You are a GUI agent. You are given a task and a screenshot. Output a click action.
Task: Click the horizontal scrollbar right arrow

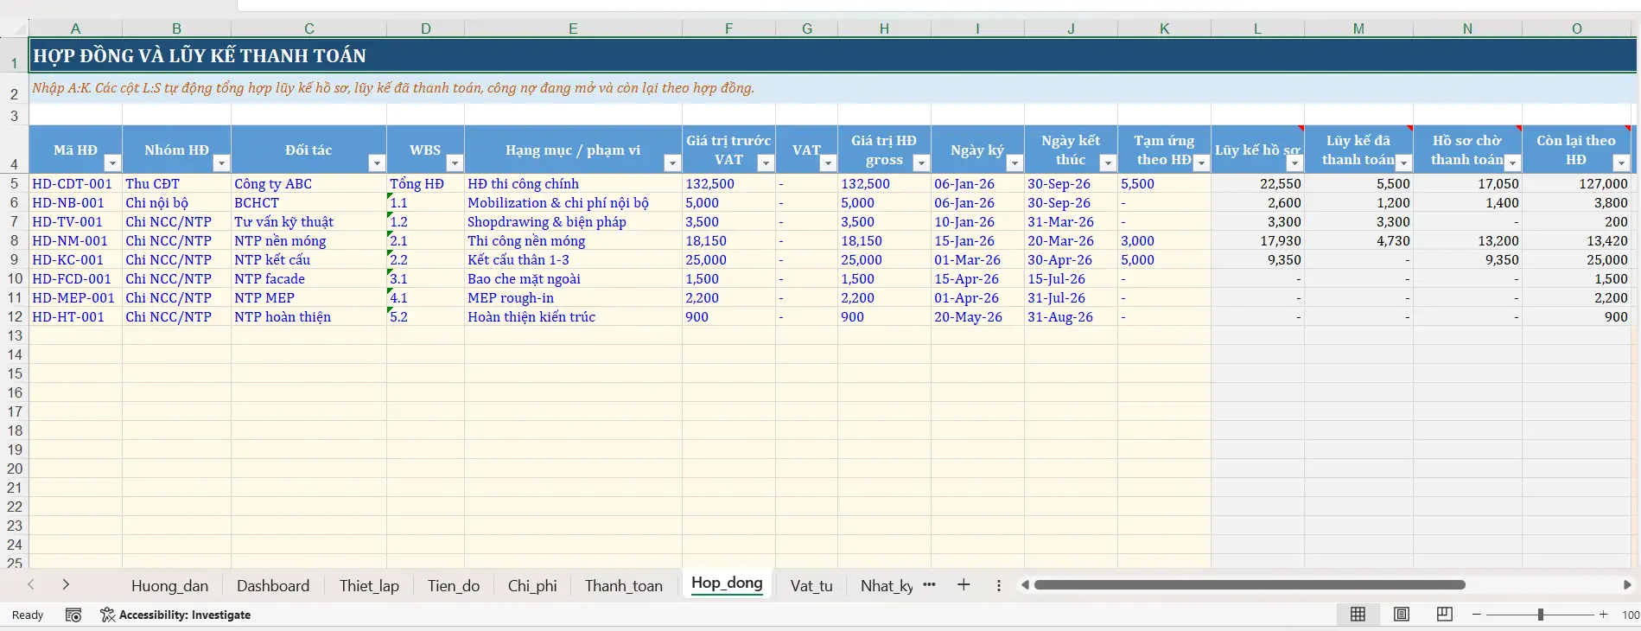click(x=1627, y=585)
